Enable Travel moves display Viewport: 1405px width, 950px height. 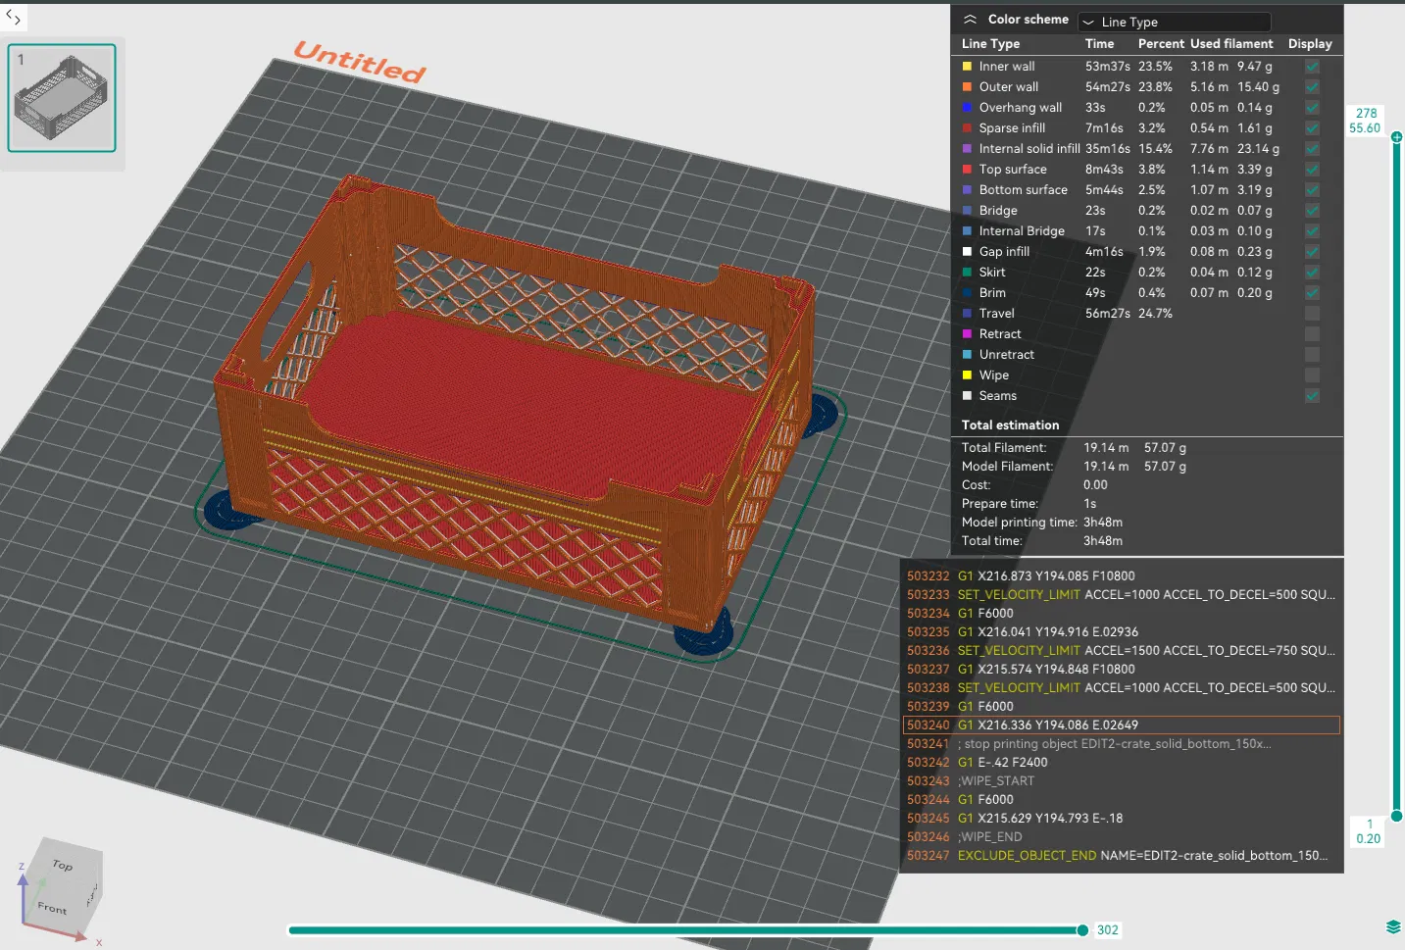1312,314
